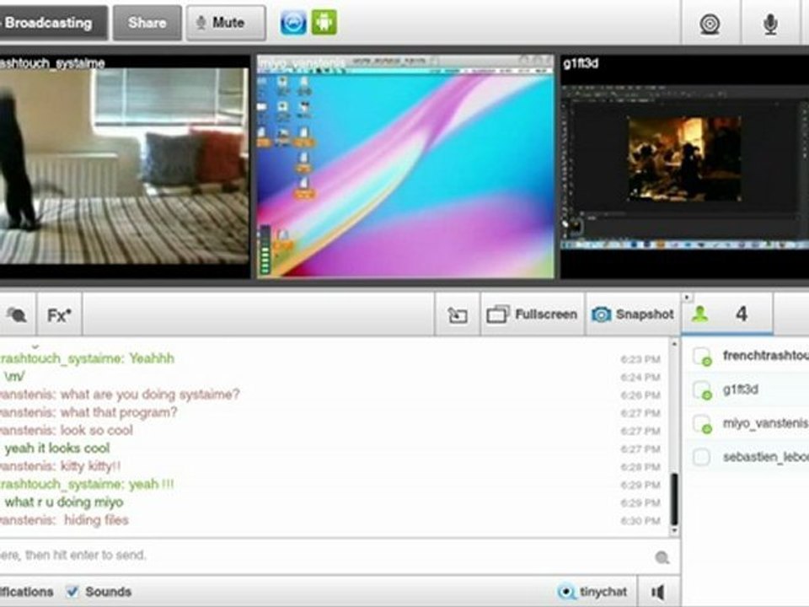Select g1ft3d in user list
Viewport: 809px width, 607px height.
pos(741,389)
